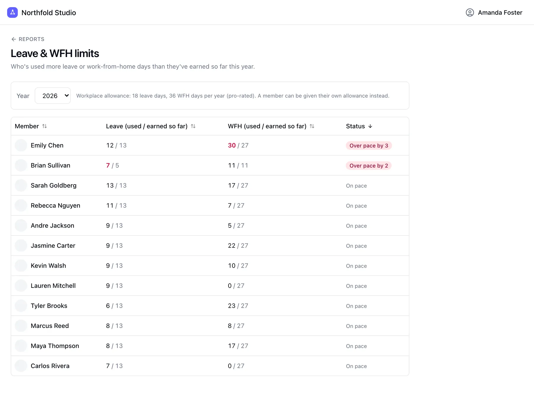Image resolution: width=534 pixels, height=401 pixels.
Task: Click Lauren Mitchell's avatar
Action: (21, 286)
